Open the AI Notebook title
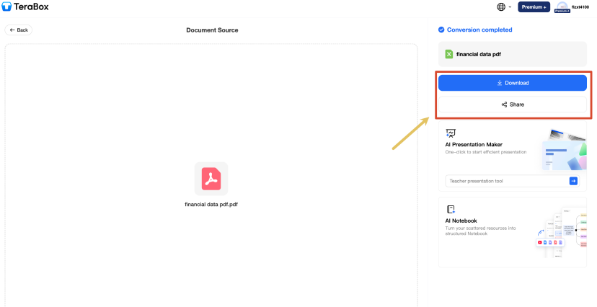The height and width of the screenshot is (307, 597). tap(461, 221)
